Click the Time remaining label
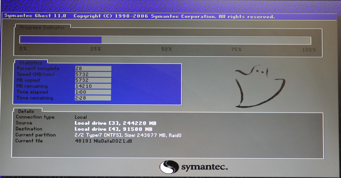 point(35,98)
